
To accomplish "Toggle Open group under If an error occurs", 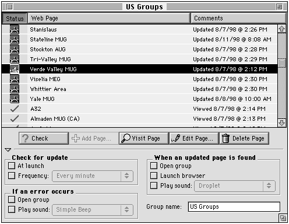I will click(x=12, y=199).
